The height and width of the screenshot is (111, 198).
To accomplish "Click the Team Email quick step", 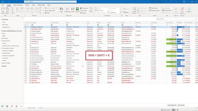I will [99, 10].
